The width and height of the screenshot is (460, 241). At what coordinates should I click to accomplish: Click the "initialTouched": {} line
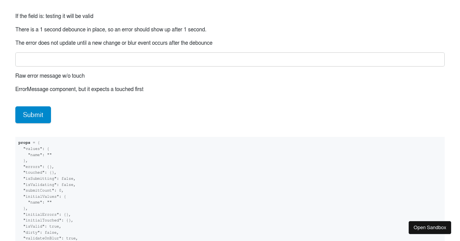click(x=48, y=220)
